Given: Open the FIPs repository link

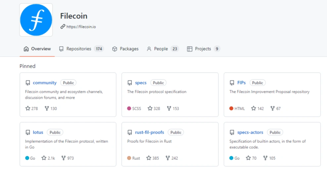Looking at the screenshot, I should (241, 83).
